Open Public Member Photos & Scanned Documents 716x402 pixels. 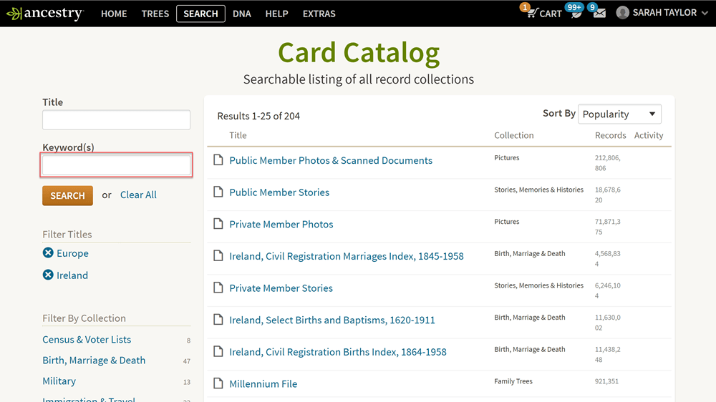point(331,161)
